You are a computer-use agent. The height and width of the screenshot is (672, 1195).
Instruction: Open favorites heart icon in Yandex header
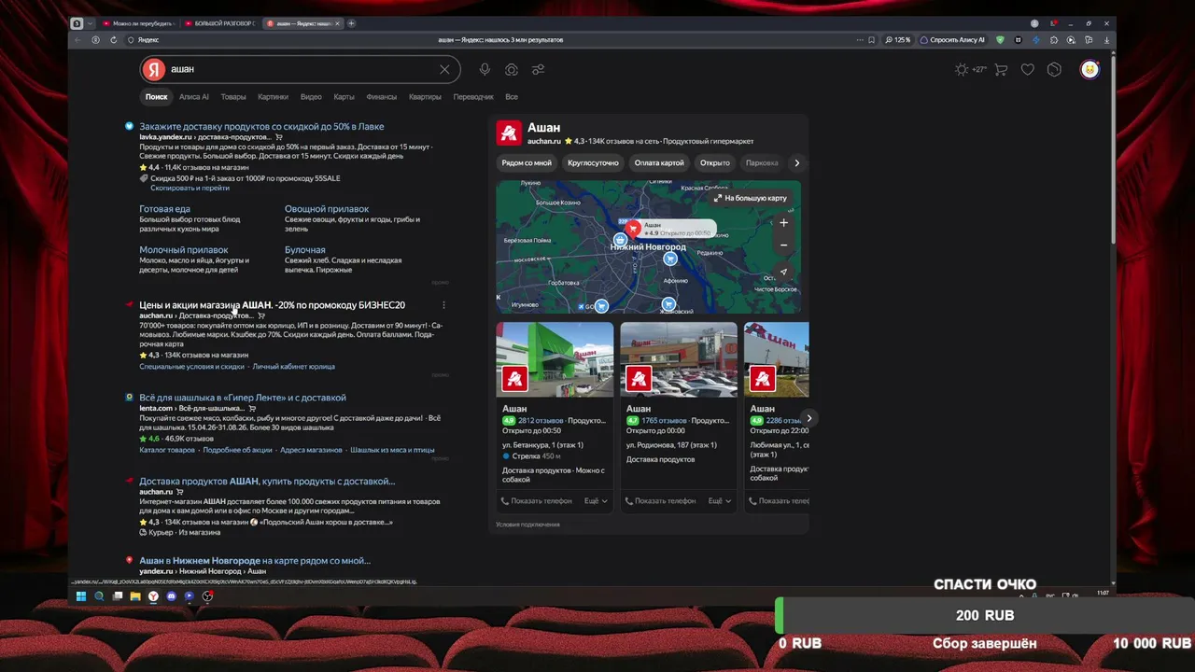tap(1028, 69)
